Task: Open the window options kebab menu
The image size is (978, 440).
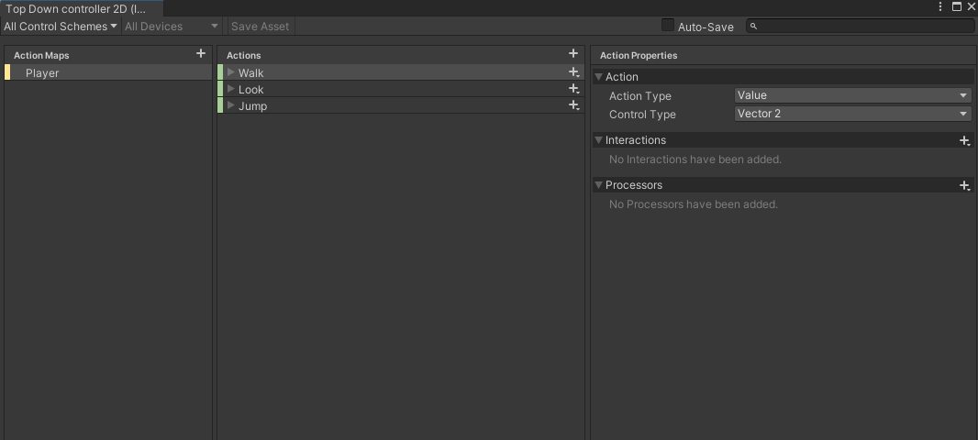Action: pyautogui.click(x=940, y=6)
